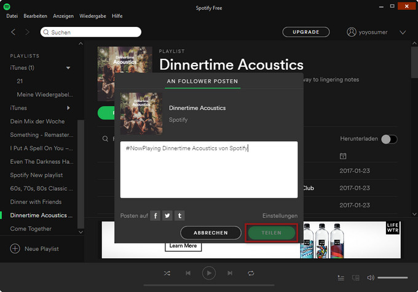
Task: Click Learn More in the ad banner
Action: [x=183, y=246]
